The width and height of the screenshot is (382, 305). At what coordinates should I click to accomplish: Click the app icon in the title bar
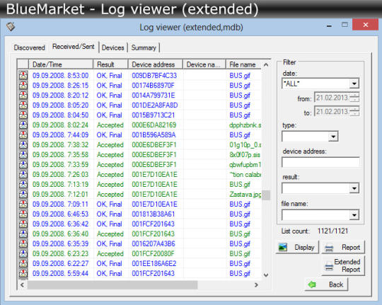tap(11, 26)
